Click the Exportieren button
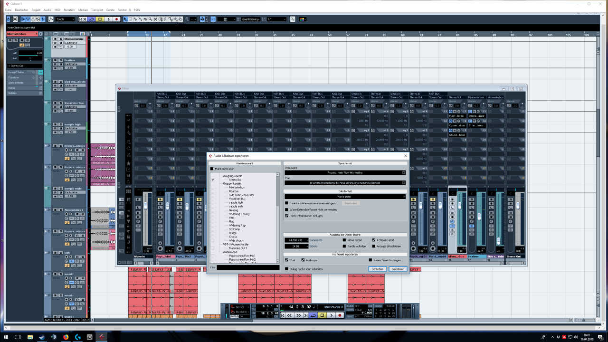Image resolution: width=608 pixels, height=342 pixels. [x=398, y=269]
